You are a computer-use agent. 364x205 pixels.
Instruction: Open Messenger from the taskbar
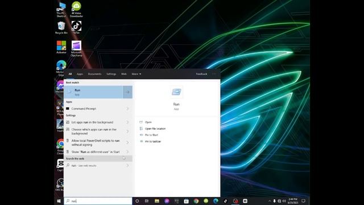click(x=167, y=201)
